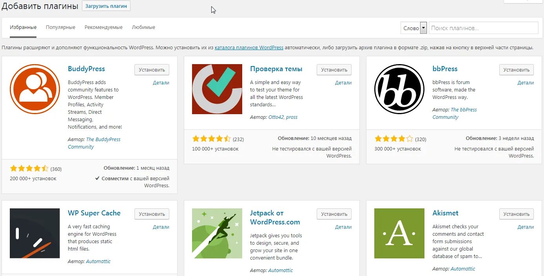Click the (232) rating count

click(238, 139)
